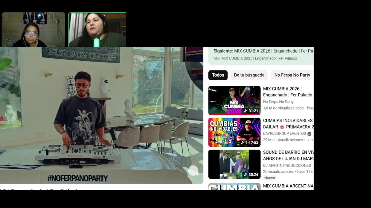Click title SOUND DE BARRIO EN VIVO

click(288, 155)
